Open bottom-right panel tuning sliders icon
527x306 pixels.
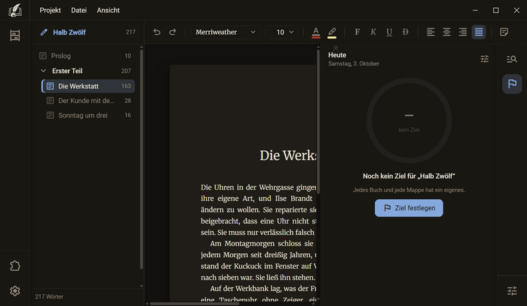pos(512,291)
